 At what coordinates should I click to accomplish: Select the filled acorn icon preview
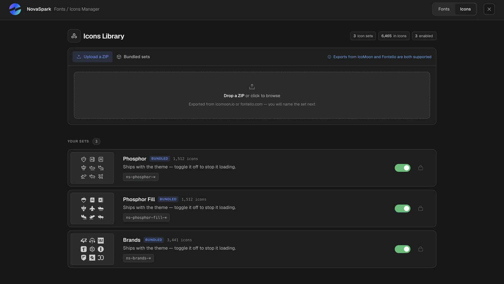coord(83,200)
